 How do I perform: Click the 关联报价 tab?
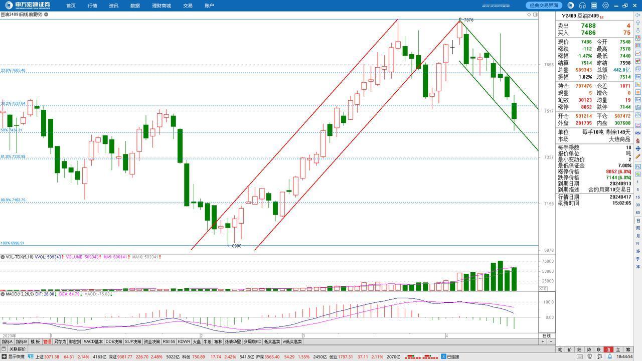[x=17, y=349]
